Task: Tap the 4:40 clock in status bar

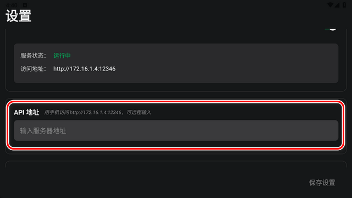Action: (12, 5)
